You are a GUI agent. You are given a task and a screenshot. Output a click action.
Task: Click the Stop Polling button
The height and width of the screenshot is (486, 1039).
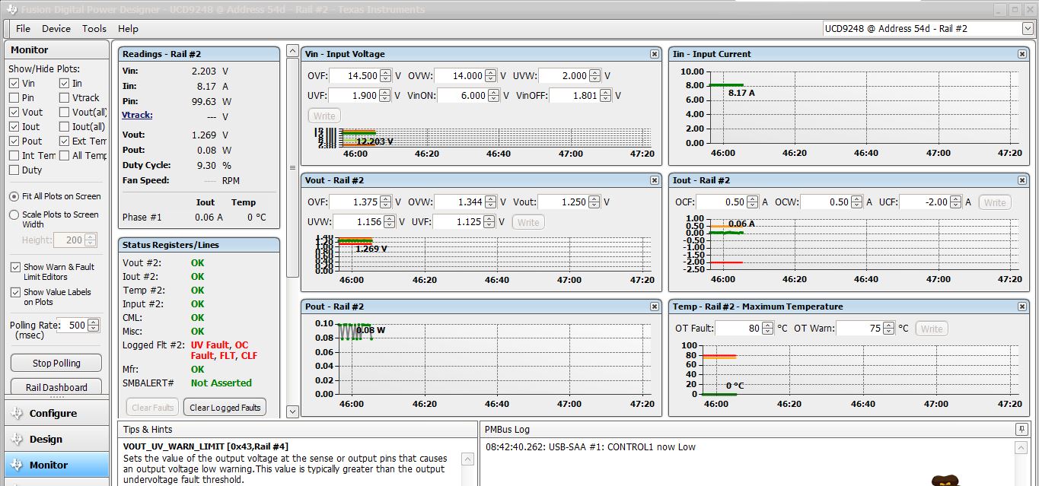pyautogui.click(x=56, y=364)
